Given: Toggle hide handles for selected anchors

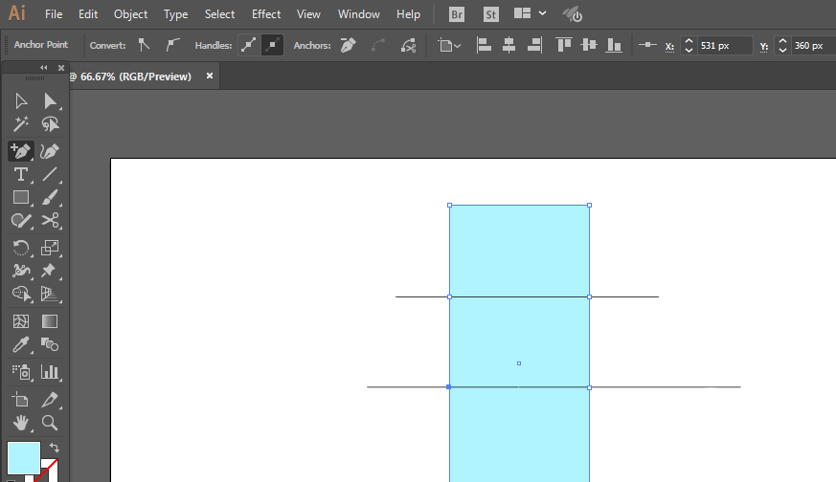Looking at the screenshot, I should [272, 45].
